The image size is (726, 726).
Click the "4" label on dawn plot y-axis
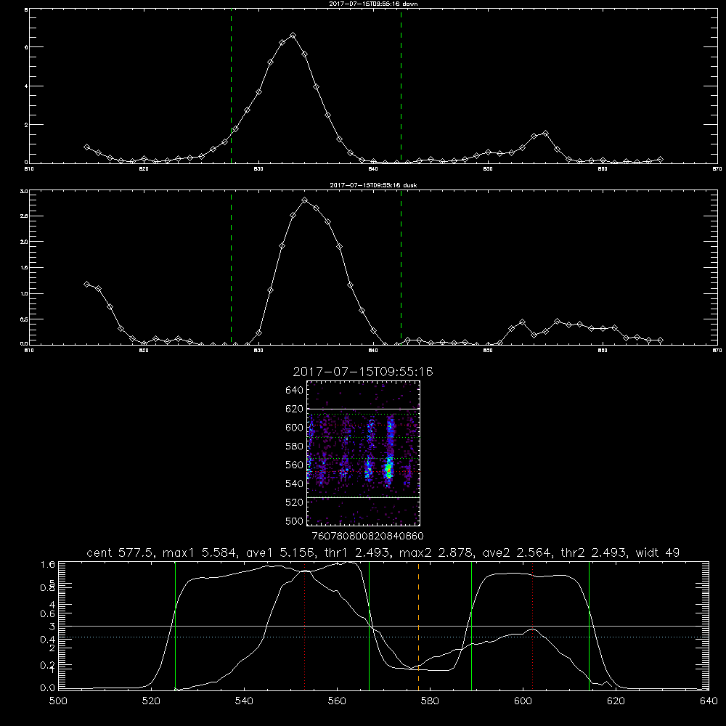pos(27,86)
